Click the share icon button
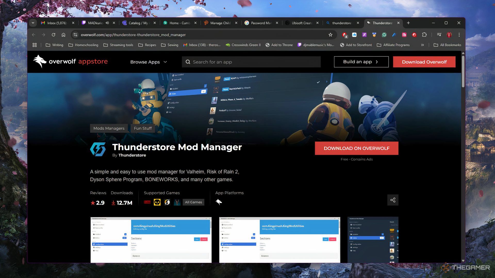The image size is (495, 278). click(x=393, y=200)
